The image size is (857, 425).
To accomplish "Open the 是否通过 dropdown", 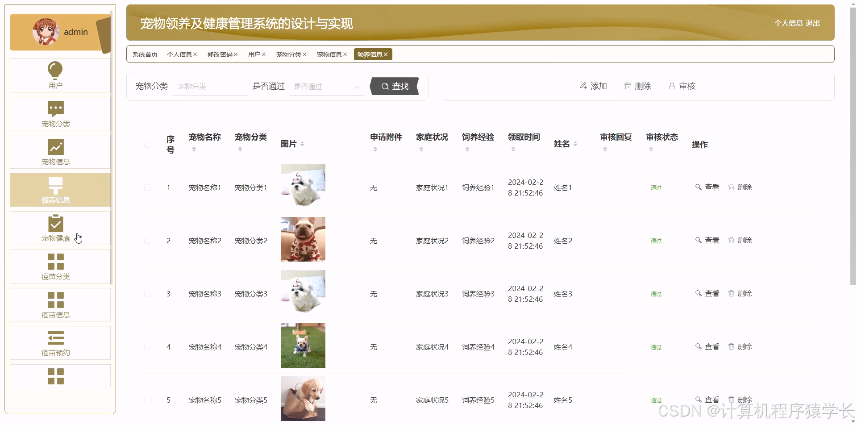I will [x=327, y=87].
